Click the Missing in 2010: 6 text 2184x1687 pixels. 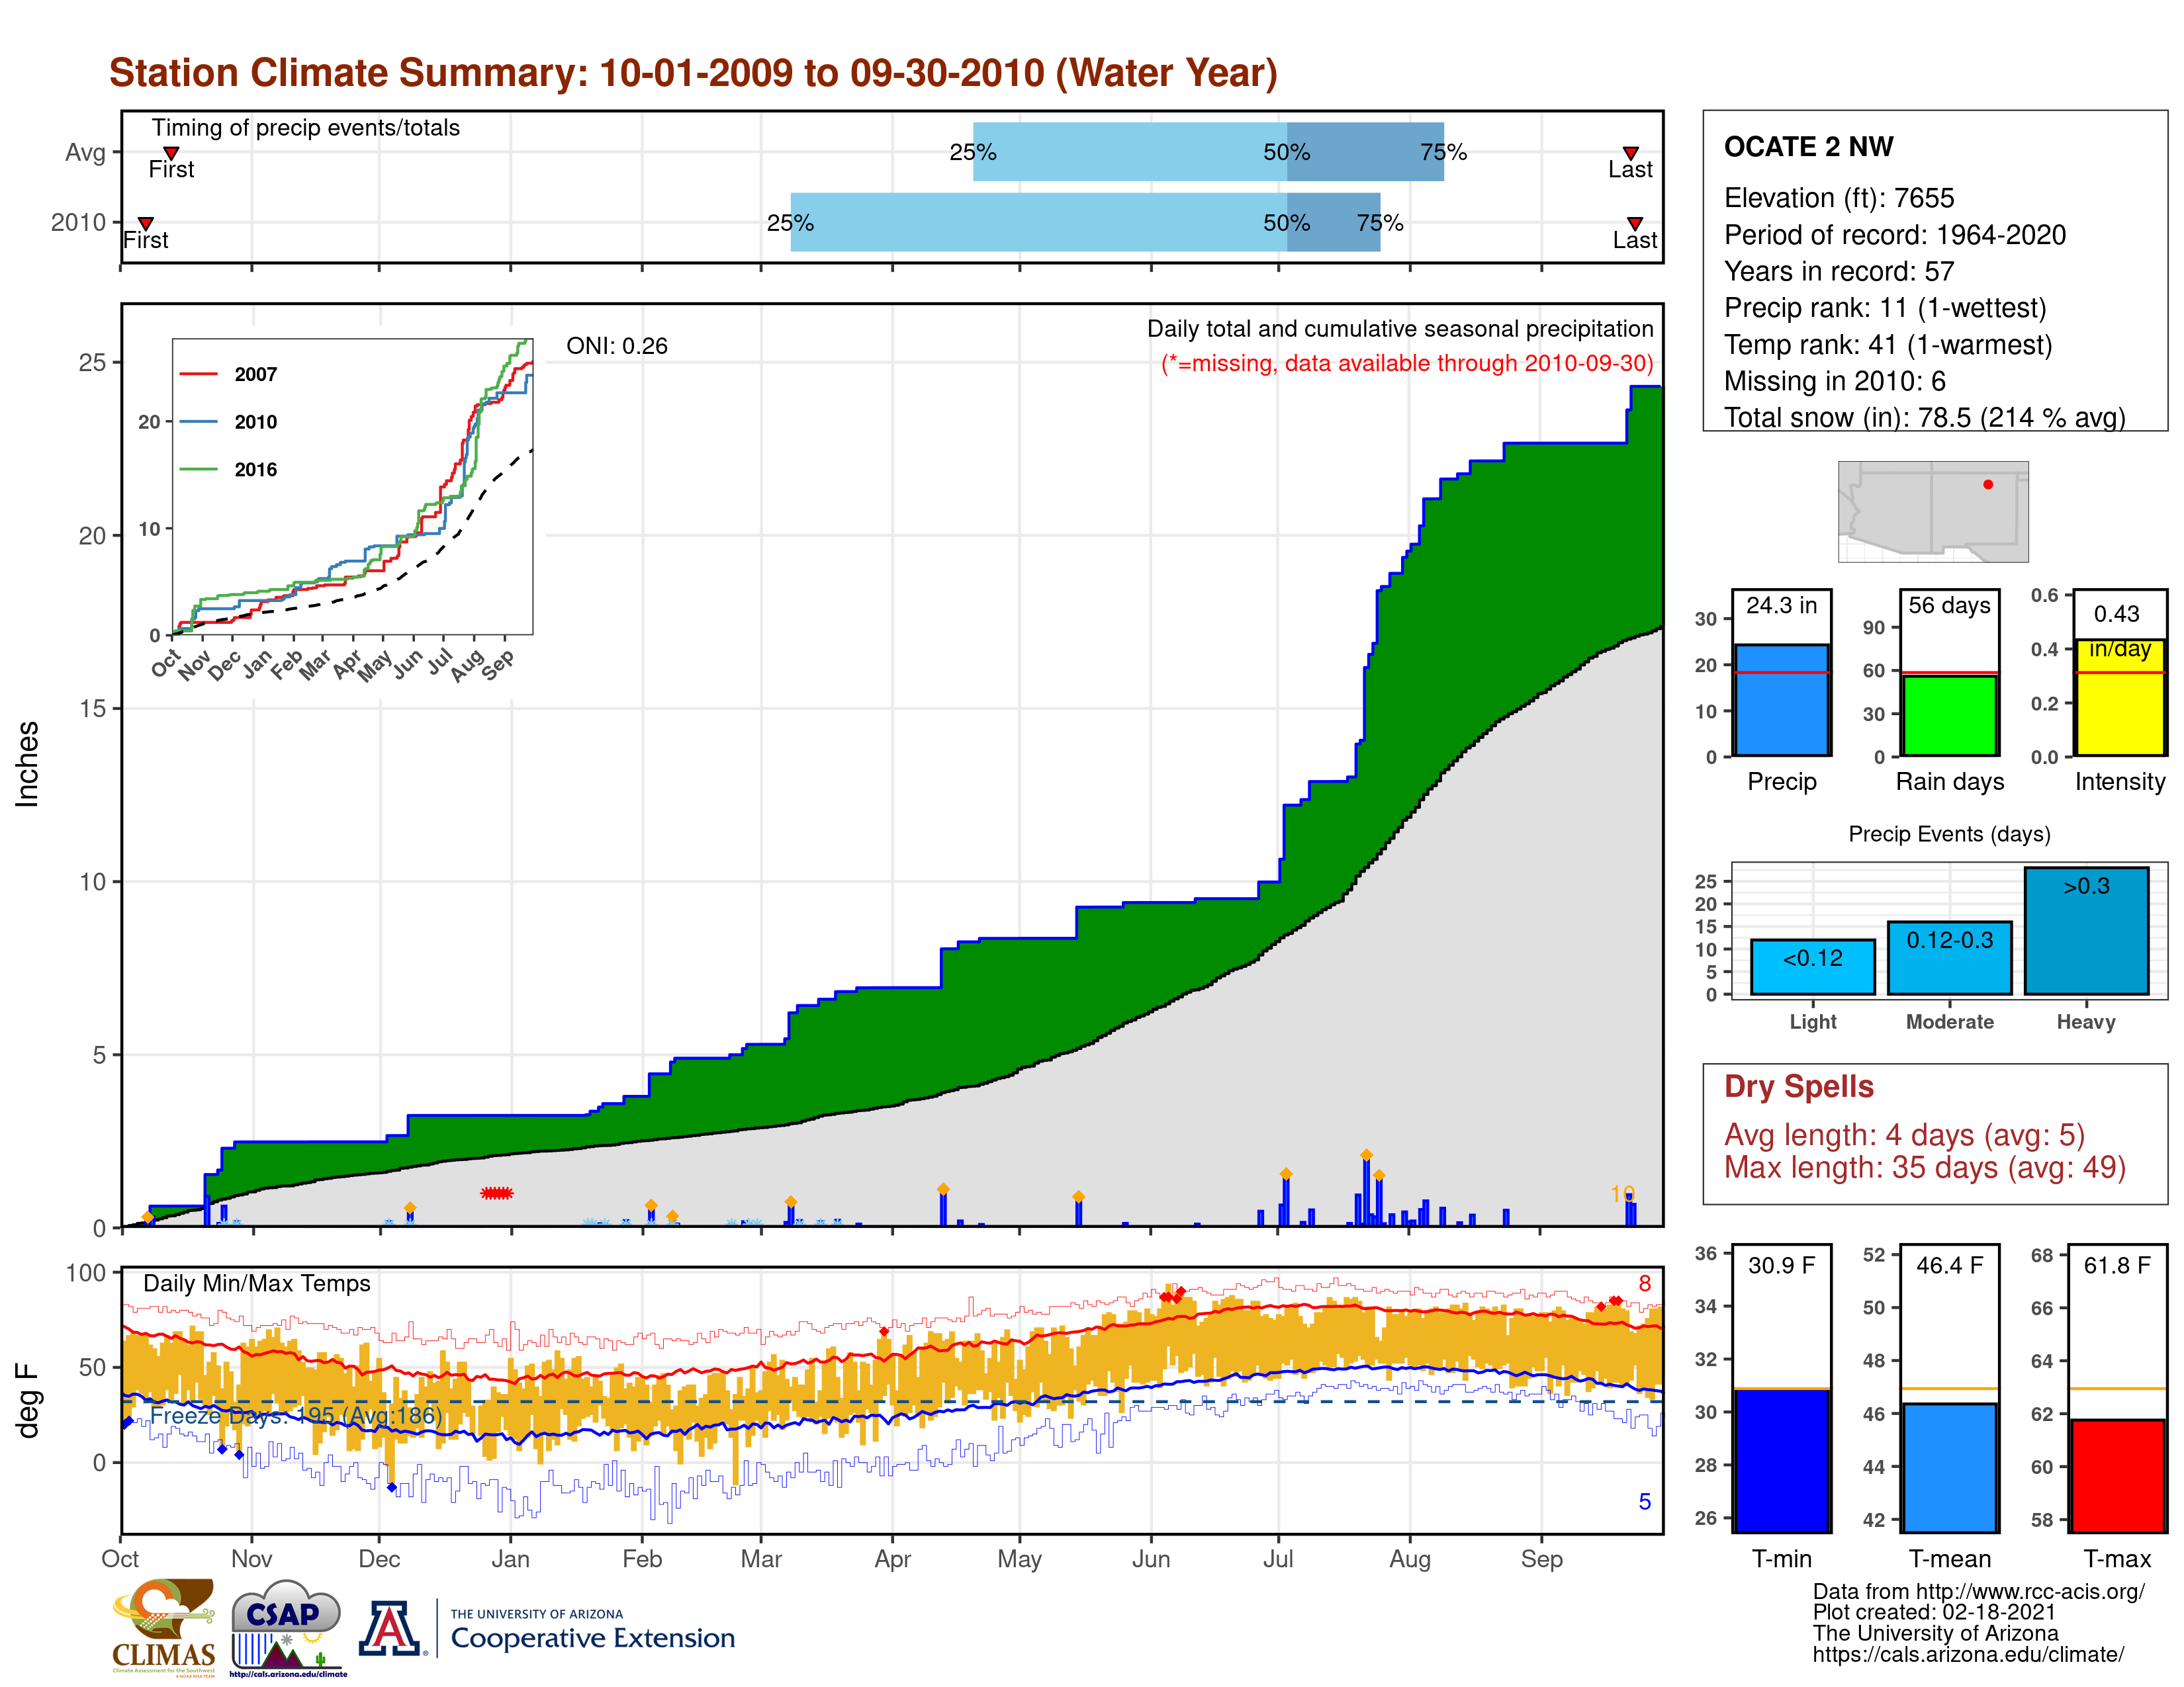[x=1834, y=381]
